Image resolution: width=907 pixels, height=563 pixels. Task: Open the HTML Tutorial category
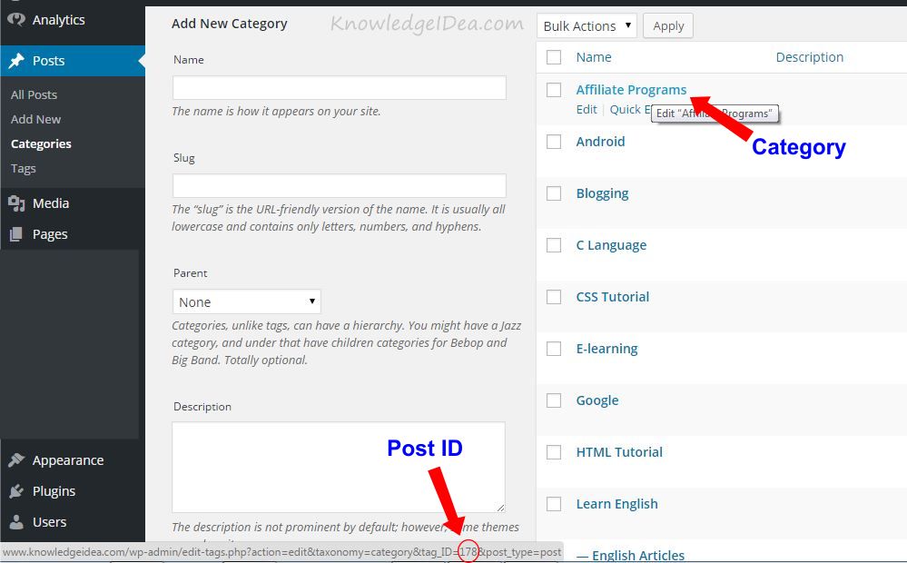pyautogui.click(x=619, y=452)
